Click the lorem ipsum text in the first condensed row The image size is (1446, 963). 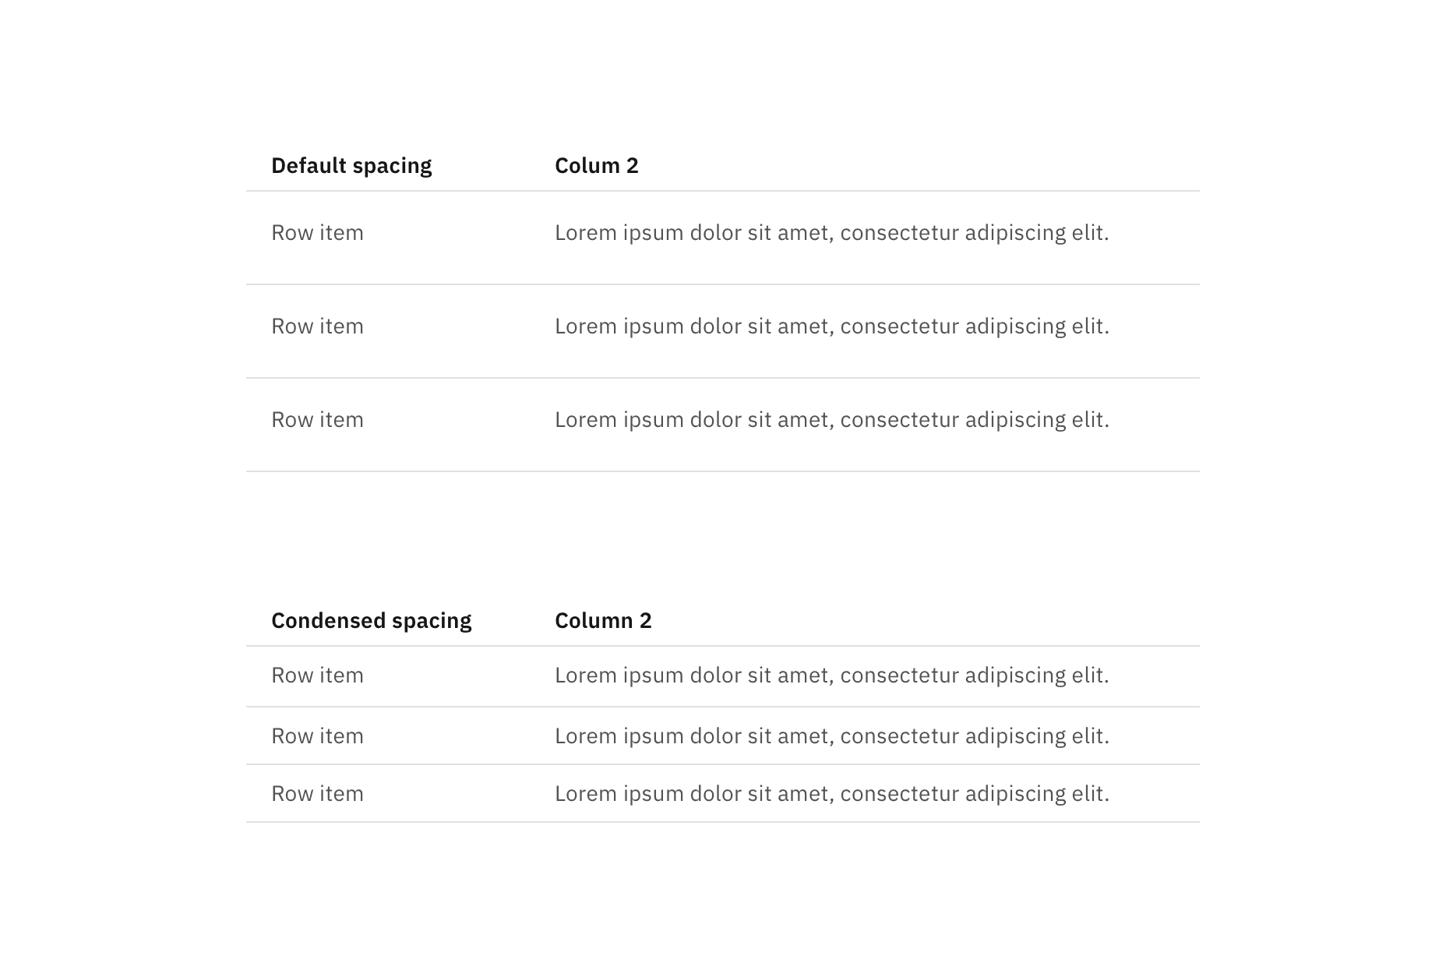tap(832, 676)
